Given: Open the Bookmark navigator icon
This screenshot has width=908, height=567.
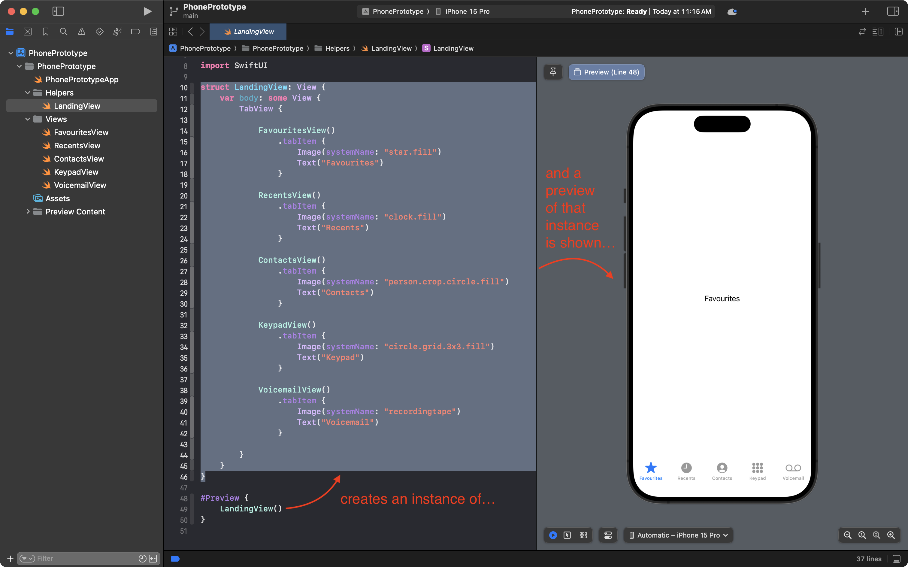Looking at the screenshot, I should (45, 32).
